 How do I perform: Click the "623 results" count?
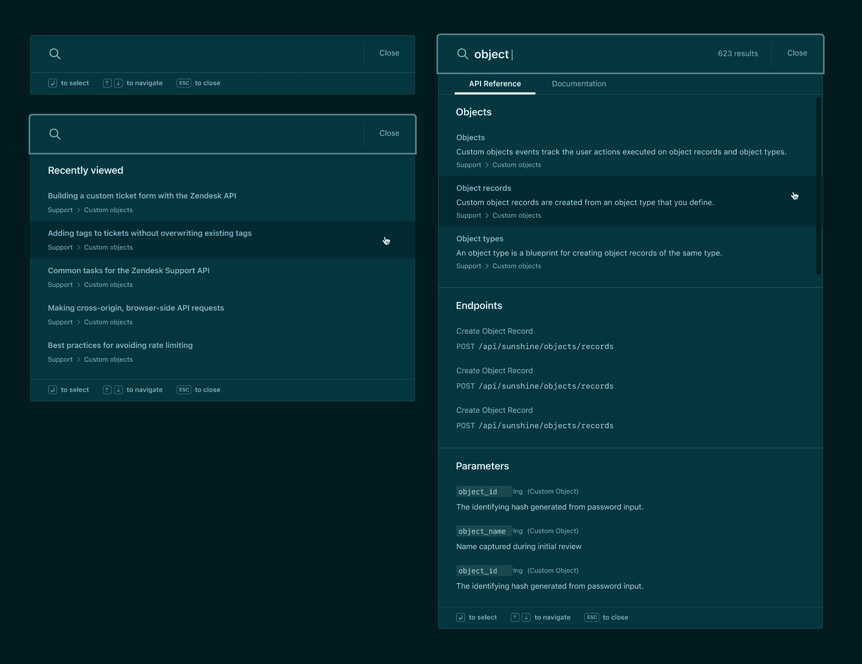pyautogui.click(x=738, y=53)
